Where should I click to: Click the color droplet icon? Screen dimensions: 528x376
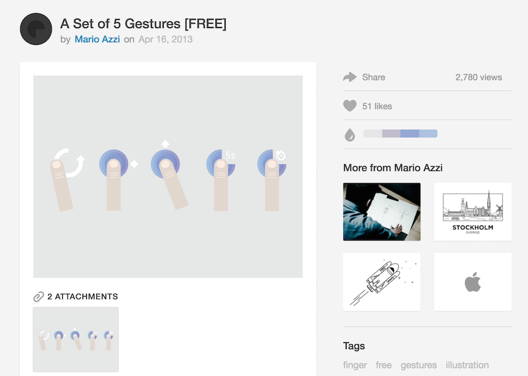350,134
